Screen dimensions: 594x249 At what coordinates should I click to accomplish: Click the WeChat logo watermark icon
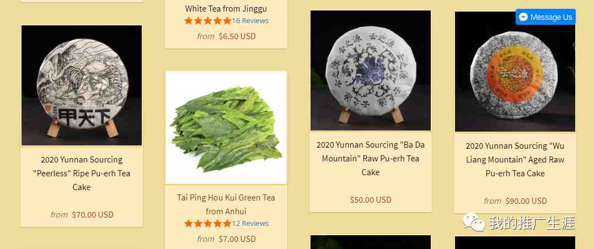click(474, 222)
